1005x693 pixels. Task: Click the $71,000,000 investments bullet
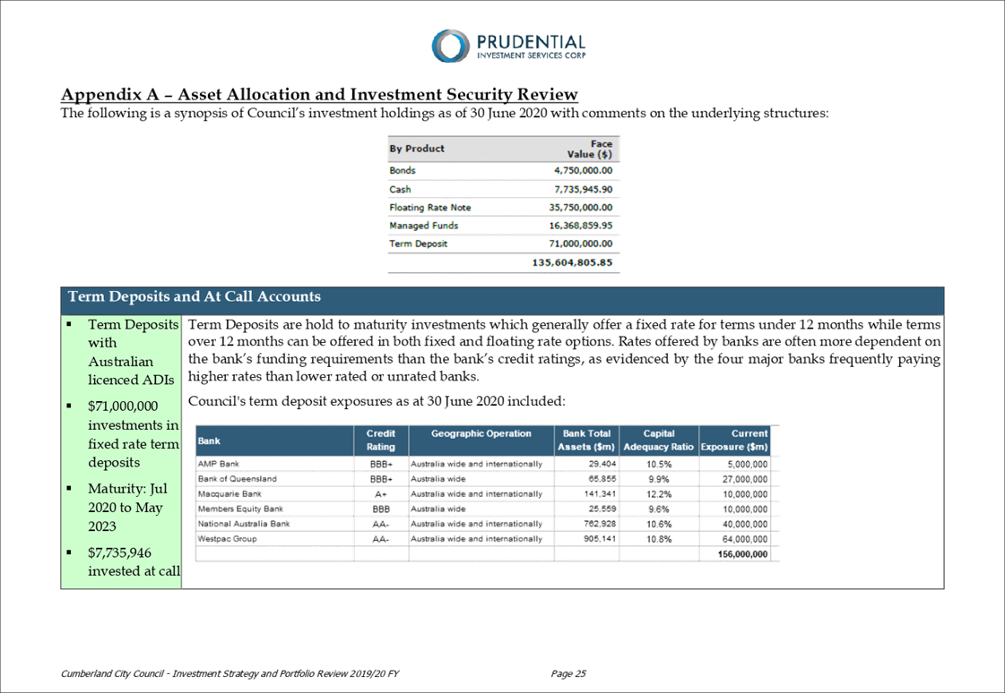(134, 434)
